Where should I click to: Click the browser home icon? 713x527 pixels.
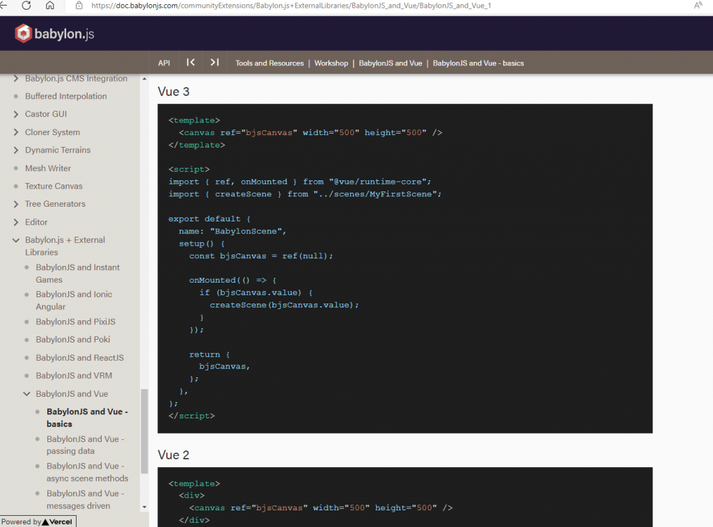pos(50,6)
